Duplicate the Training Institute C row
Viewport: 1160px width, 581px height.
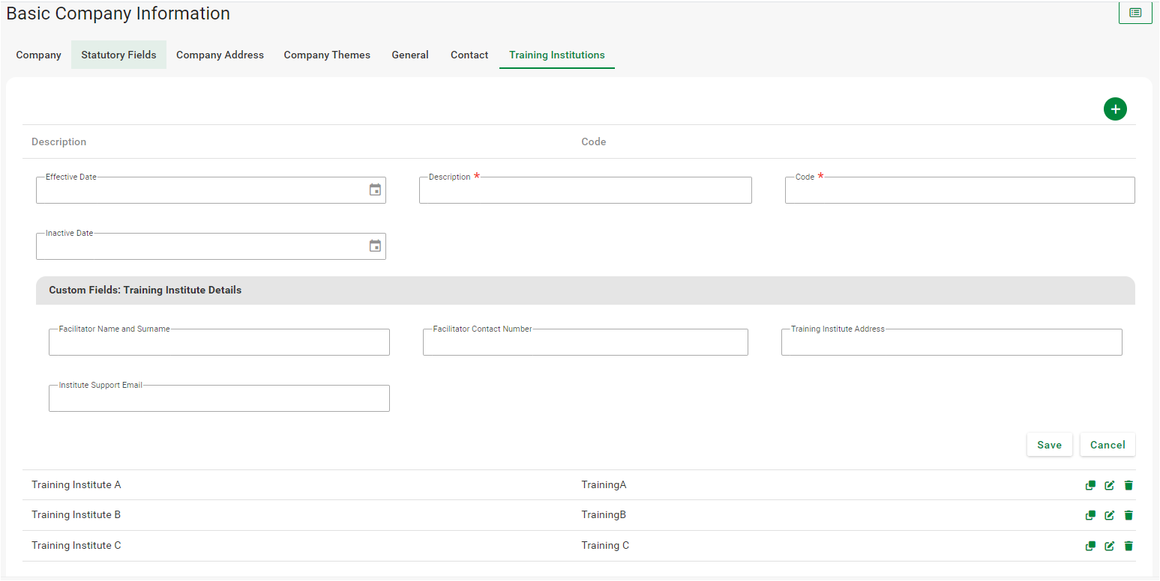click(1090, 546)
